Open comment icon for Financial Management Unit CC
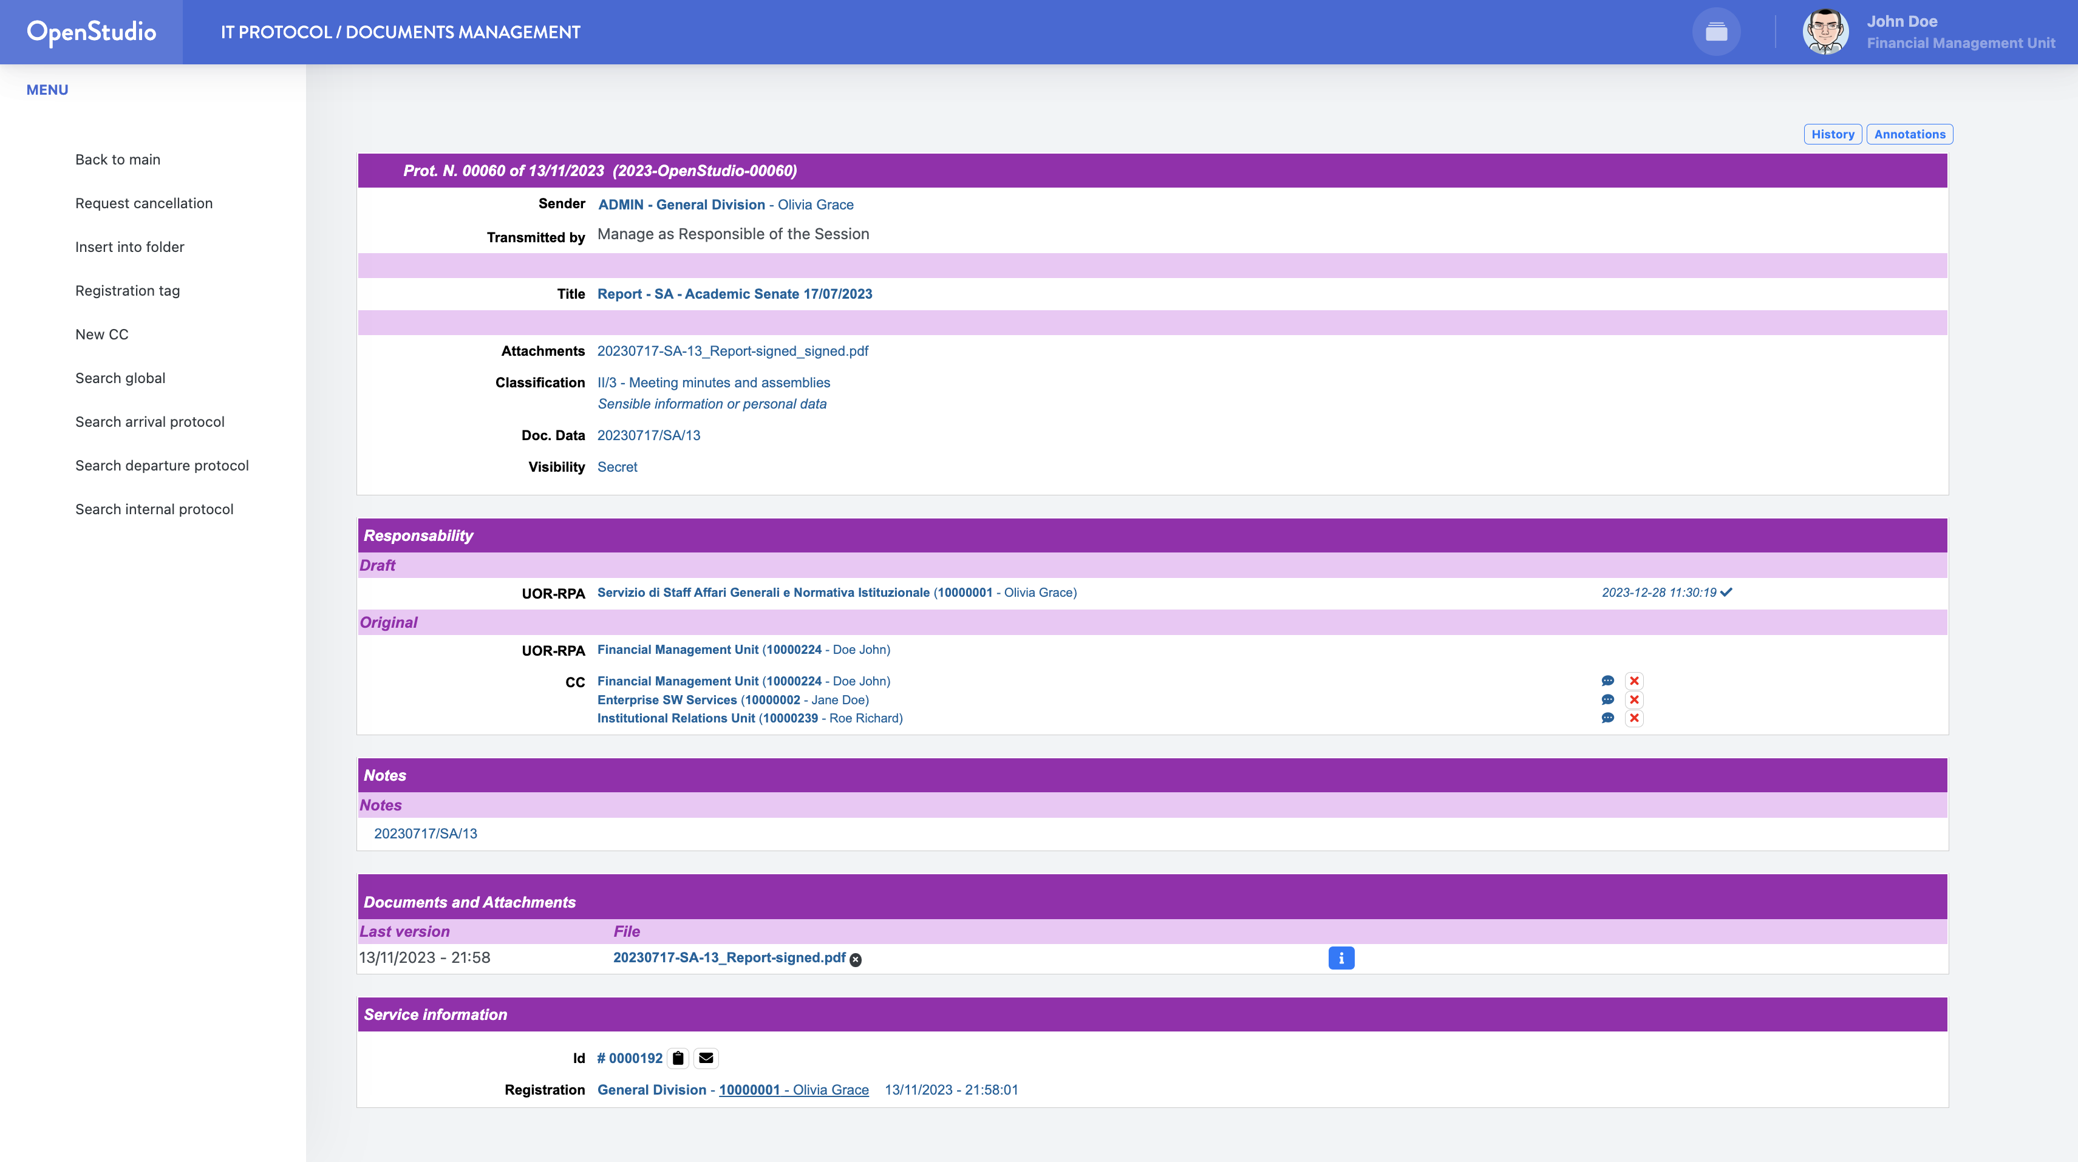The width and height of the screenshot is (2078, 1162). tap(1608, 681)
